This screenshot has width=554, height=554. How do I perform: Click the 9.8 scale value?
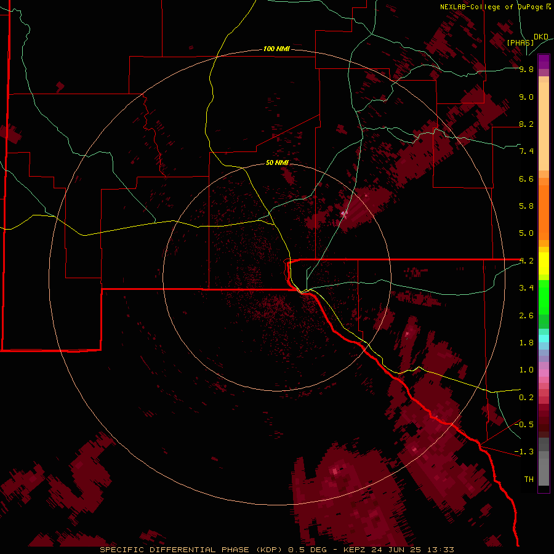coord(526,69)
